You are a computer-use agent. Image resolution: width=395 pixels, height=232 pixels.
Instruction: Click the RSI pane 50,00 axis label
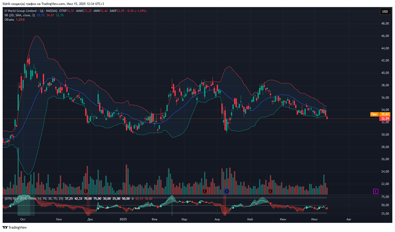point(385,205)
